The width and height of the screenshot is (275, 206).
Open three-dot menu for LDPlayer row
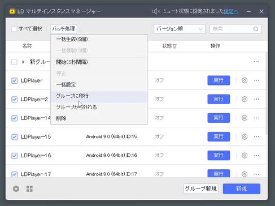pos(256,80)
